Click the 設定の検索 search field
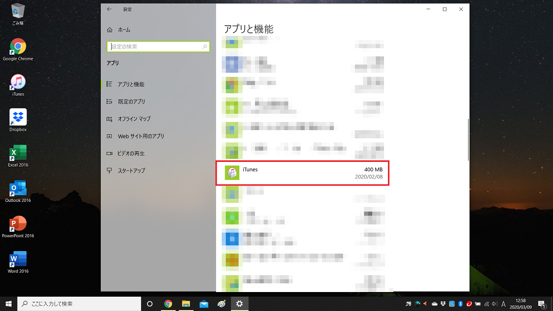Viewport: 553px width, 311px height. (158, 47)
